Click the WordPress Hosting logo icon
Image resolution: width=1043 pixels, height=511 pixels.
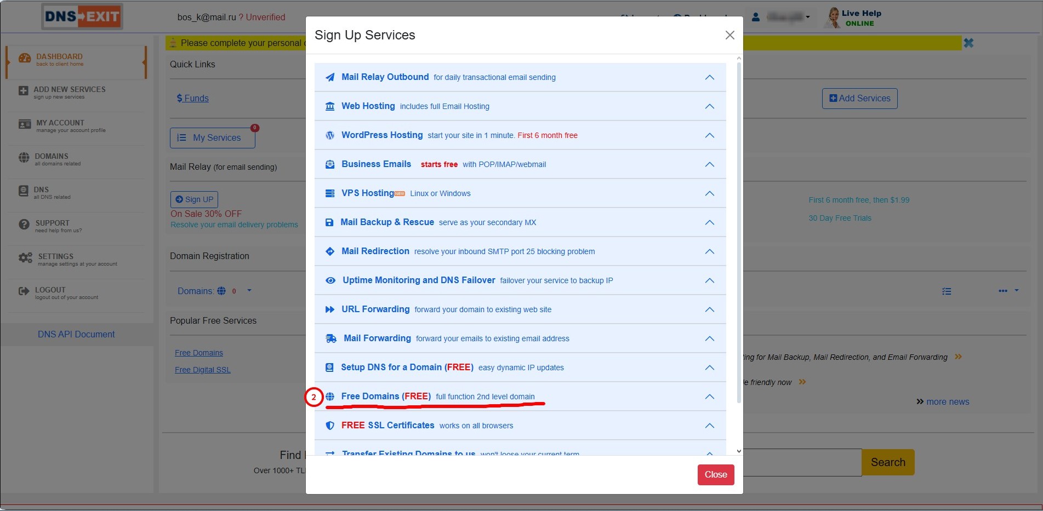[330, 135]
